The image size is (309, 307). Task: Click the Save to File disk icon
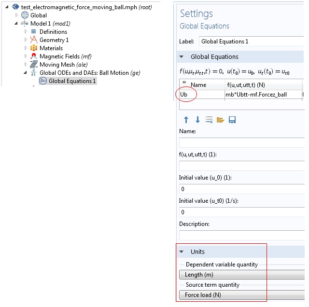(x=232, y=120)
